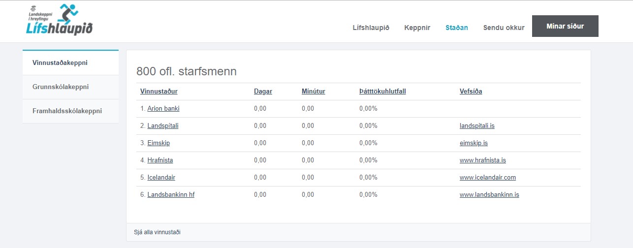Sort by the Vinnustaður column header
Image resolution: width=633 pixels, height=248 pixels.
pos(159,91)
